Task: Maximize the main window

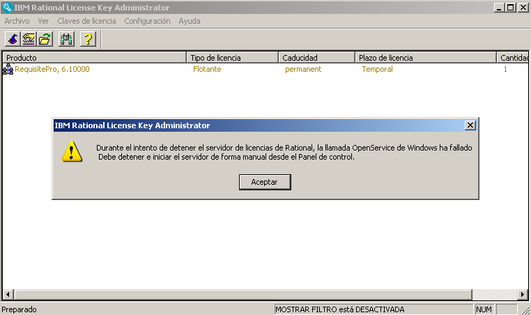Action: click(510, 7)
